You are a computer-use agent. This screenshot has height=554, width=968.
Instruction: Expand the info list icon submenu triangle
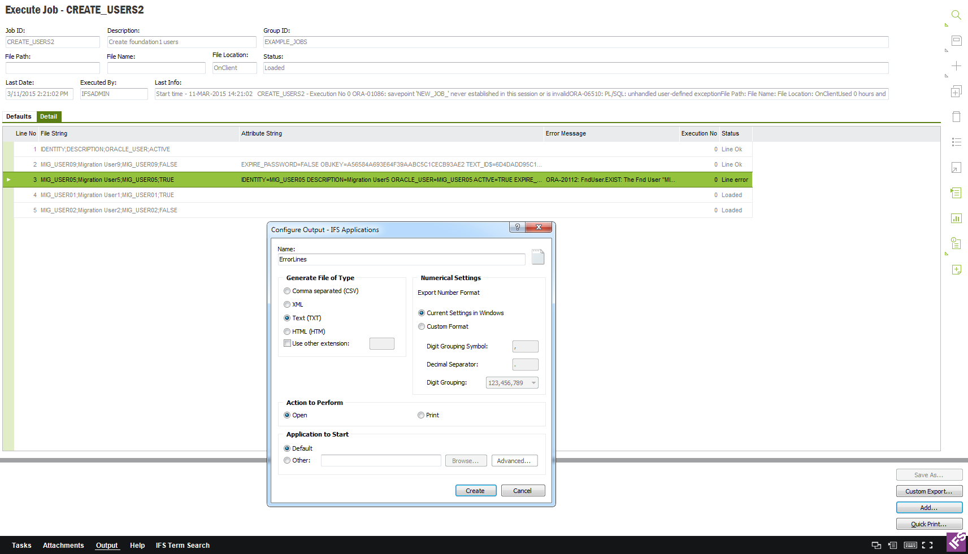tap(947, 254)
